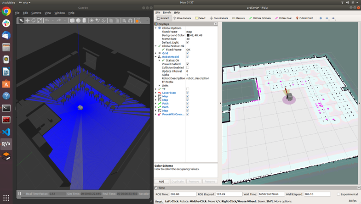
Task: Enable the TF display checkbox
Action: [x=187, y=89]
